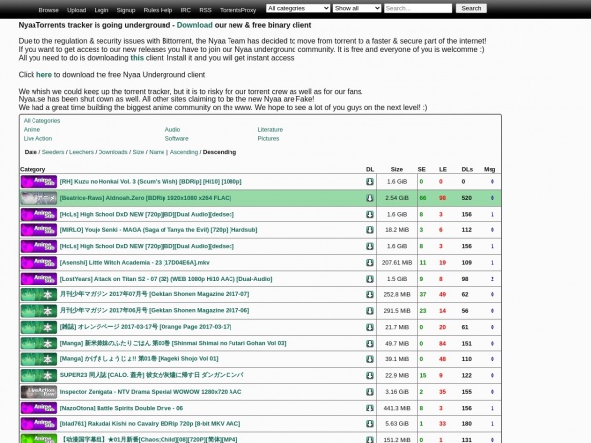Click Live Action badge for Inspector Zenigata
The image size is (591, 443).
click(x=38, y=392)
